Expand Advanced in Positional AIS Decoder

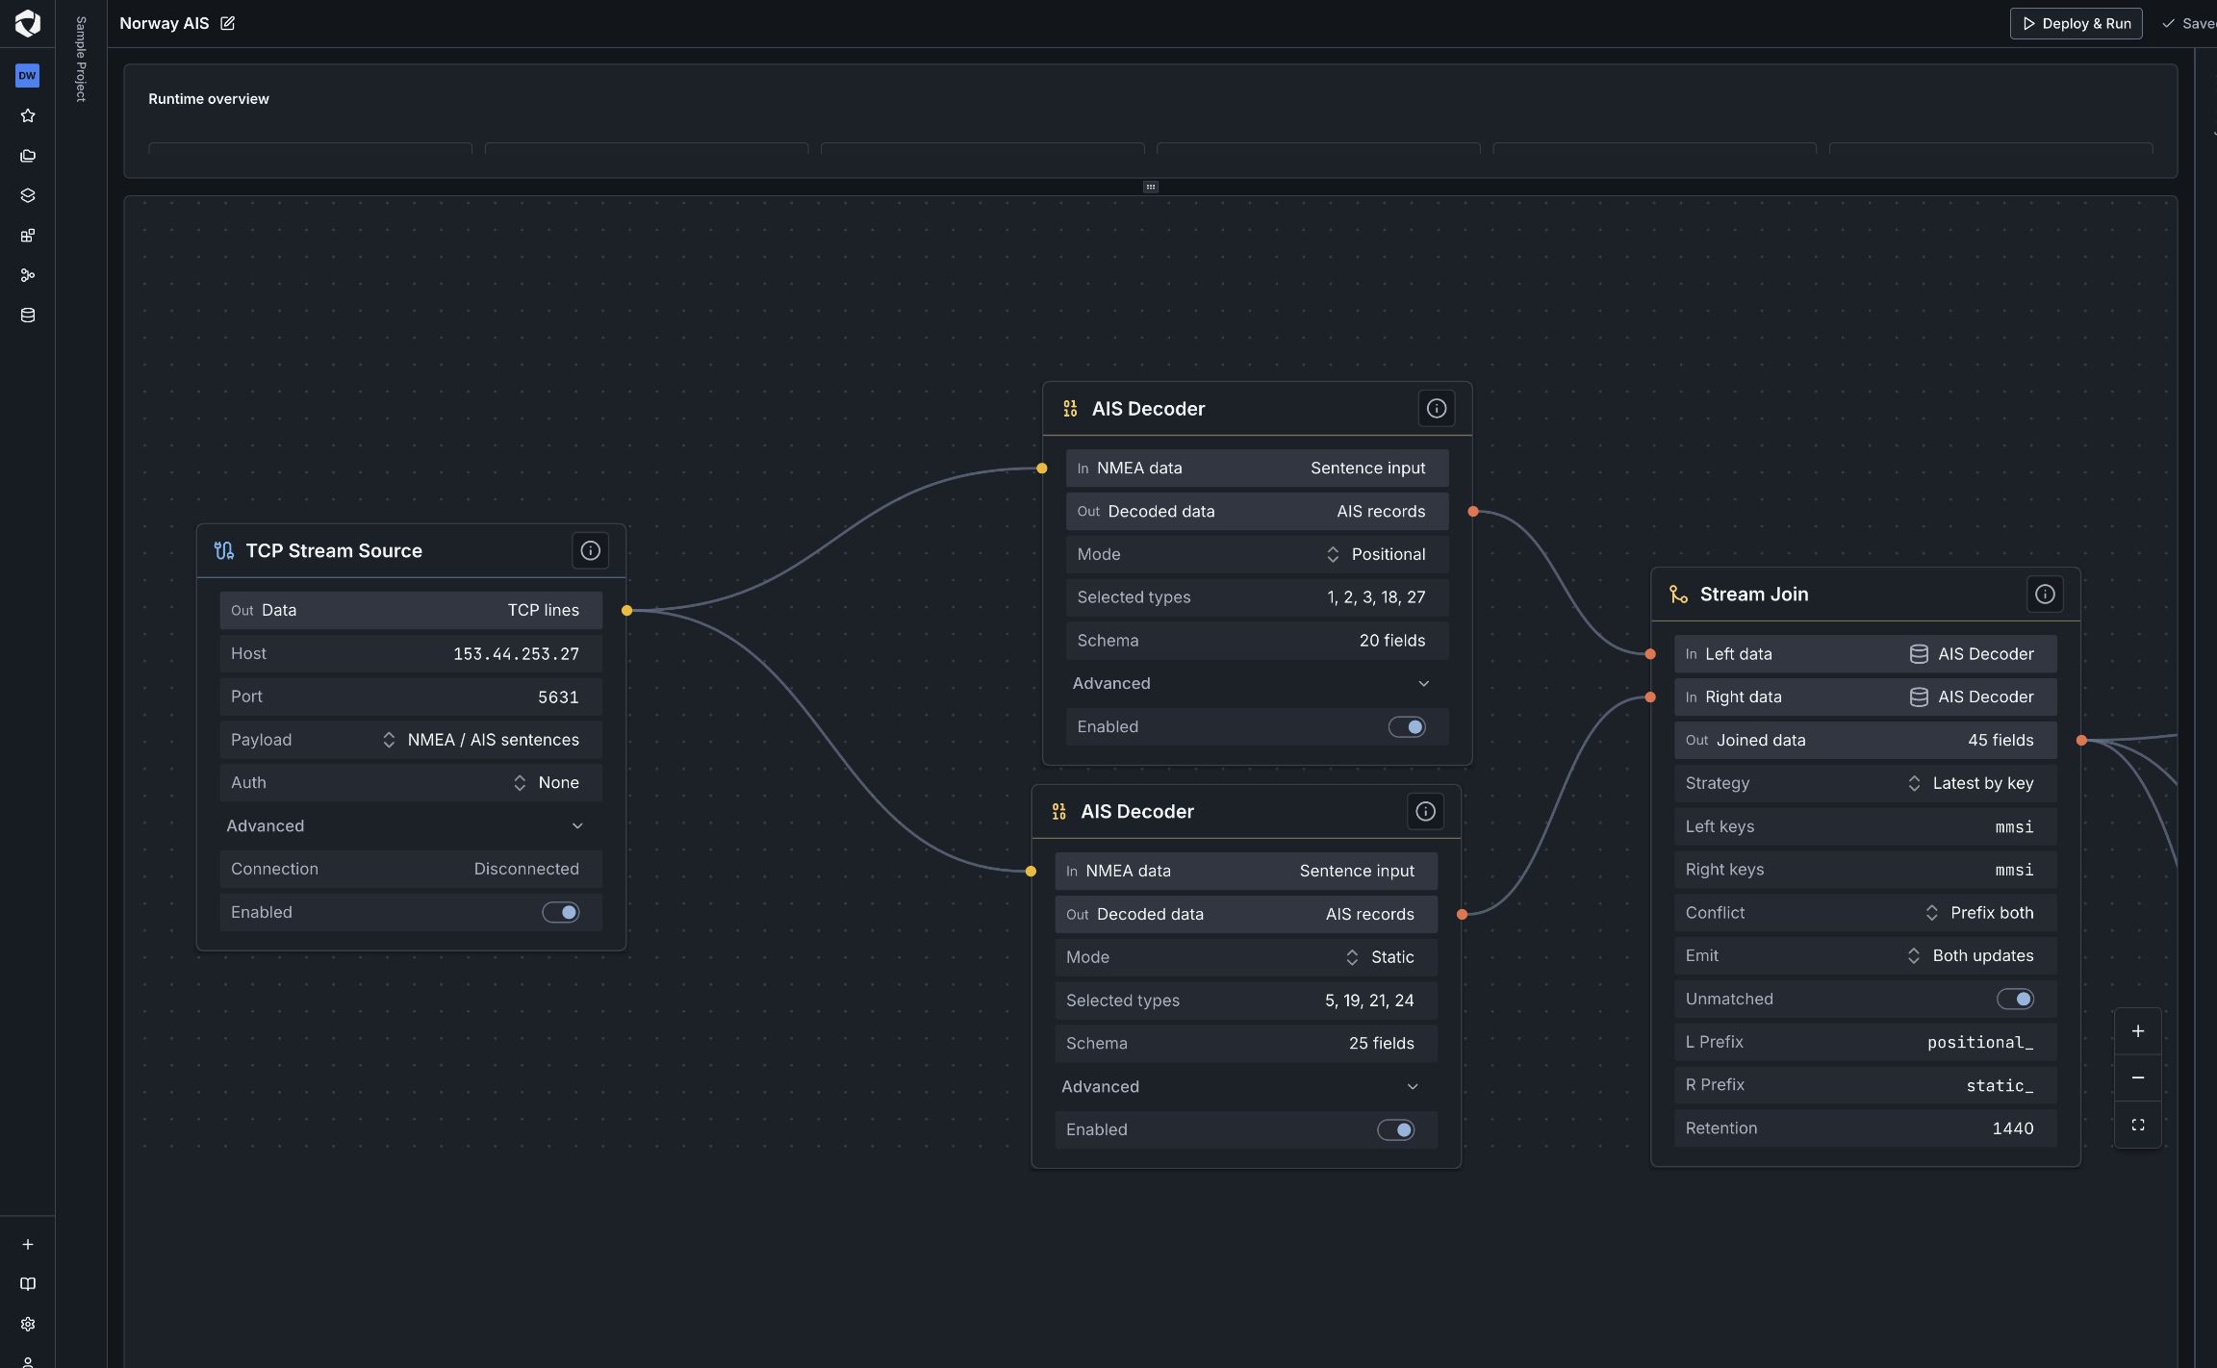tap(1257, 683)
